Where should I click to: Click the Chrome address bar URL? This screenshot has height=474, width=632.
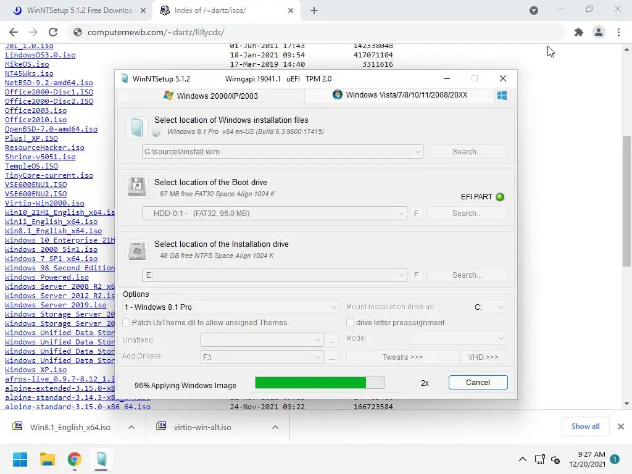[156, 32]
